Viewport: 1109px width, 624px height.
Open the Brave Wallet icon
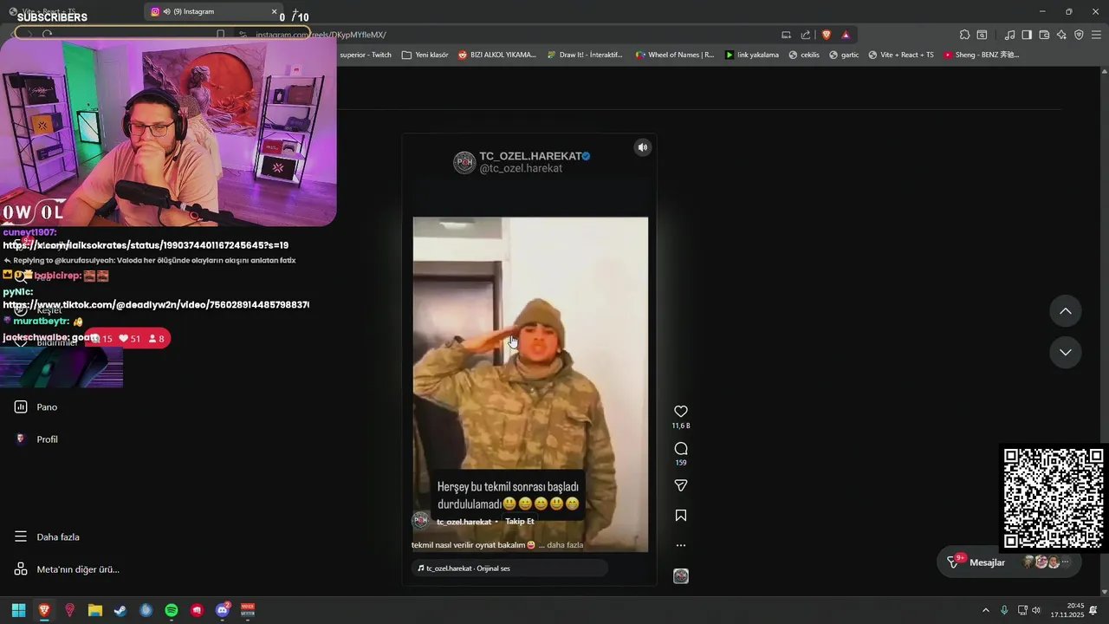coord(1044,35)
